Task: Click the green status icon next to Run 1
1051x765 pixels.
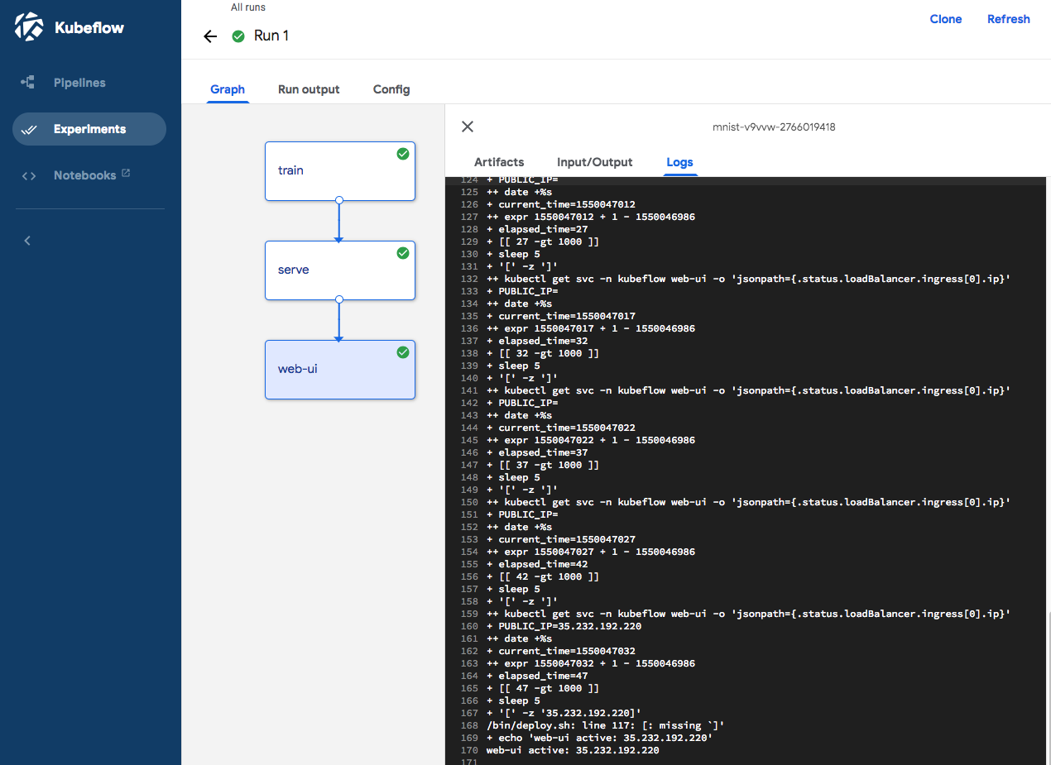Action: [x=238, y=36]
